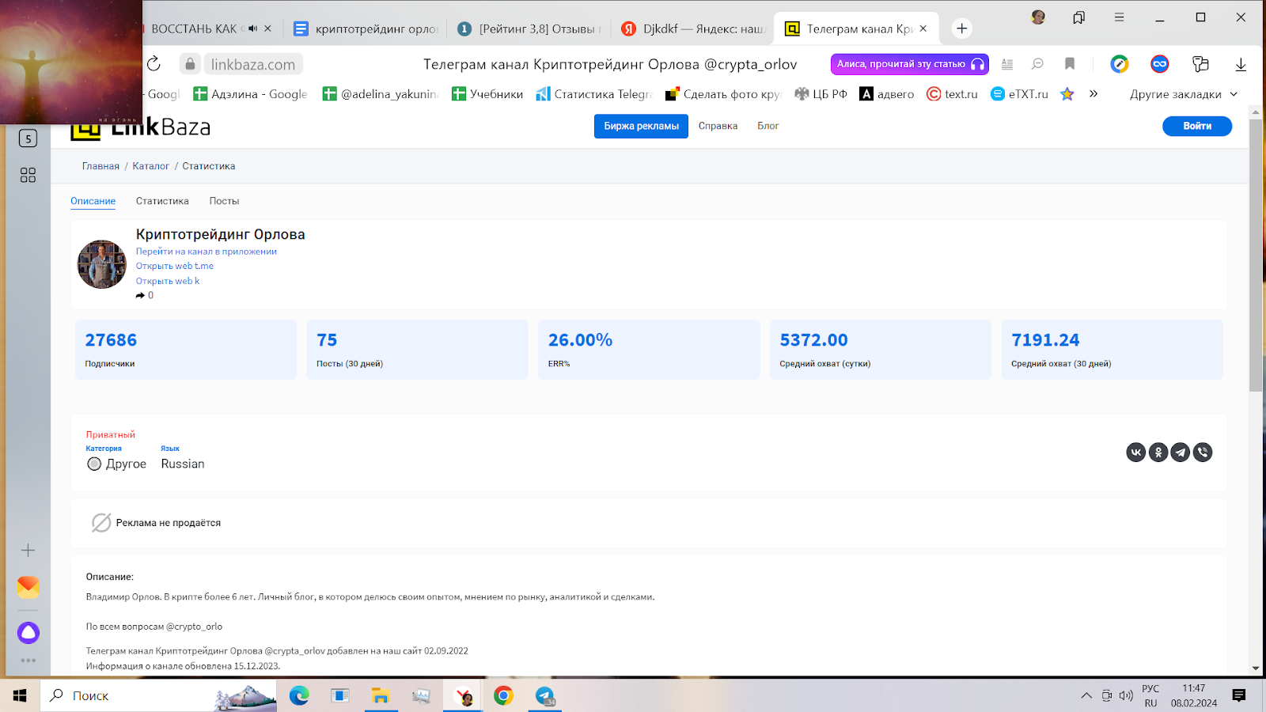The height and width of the screenshot is (712, 1266).
Task: Open text.ru bookmark
Action: [952, 94]
